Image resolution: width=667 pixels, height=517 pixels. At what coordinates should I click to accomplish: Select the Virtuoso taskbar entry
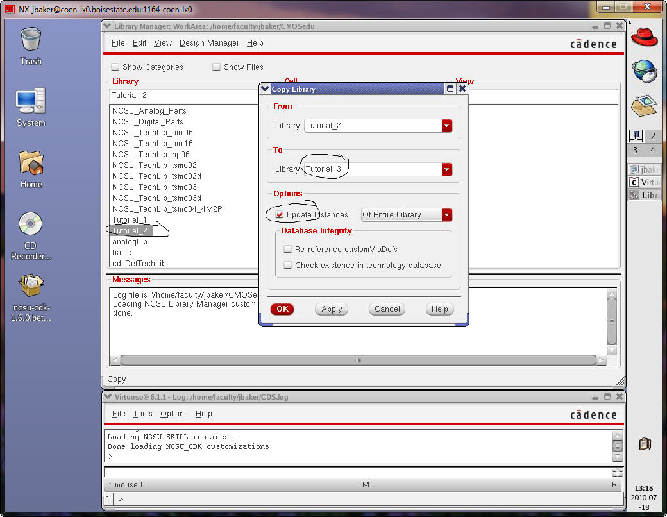(x=644, y=182)
